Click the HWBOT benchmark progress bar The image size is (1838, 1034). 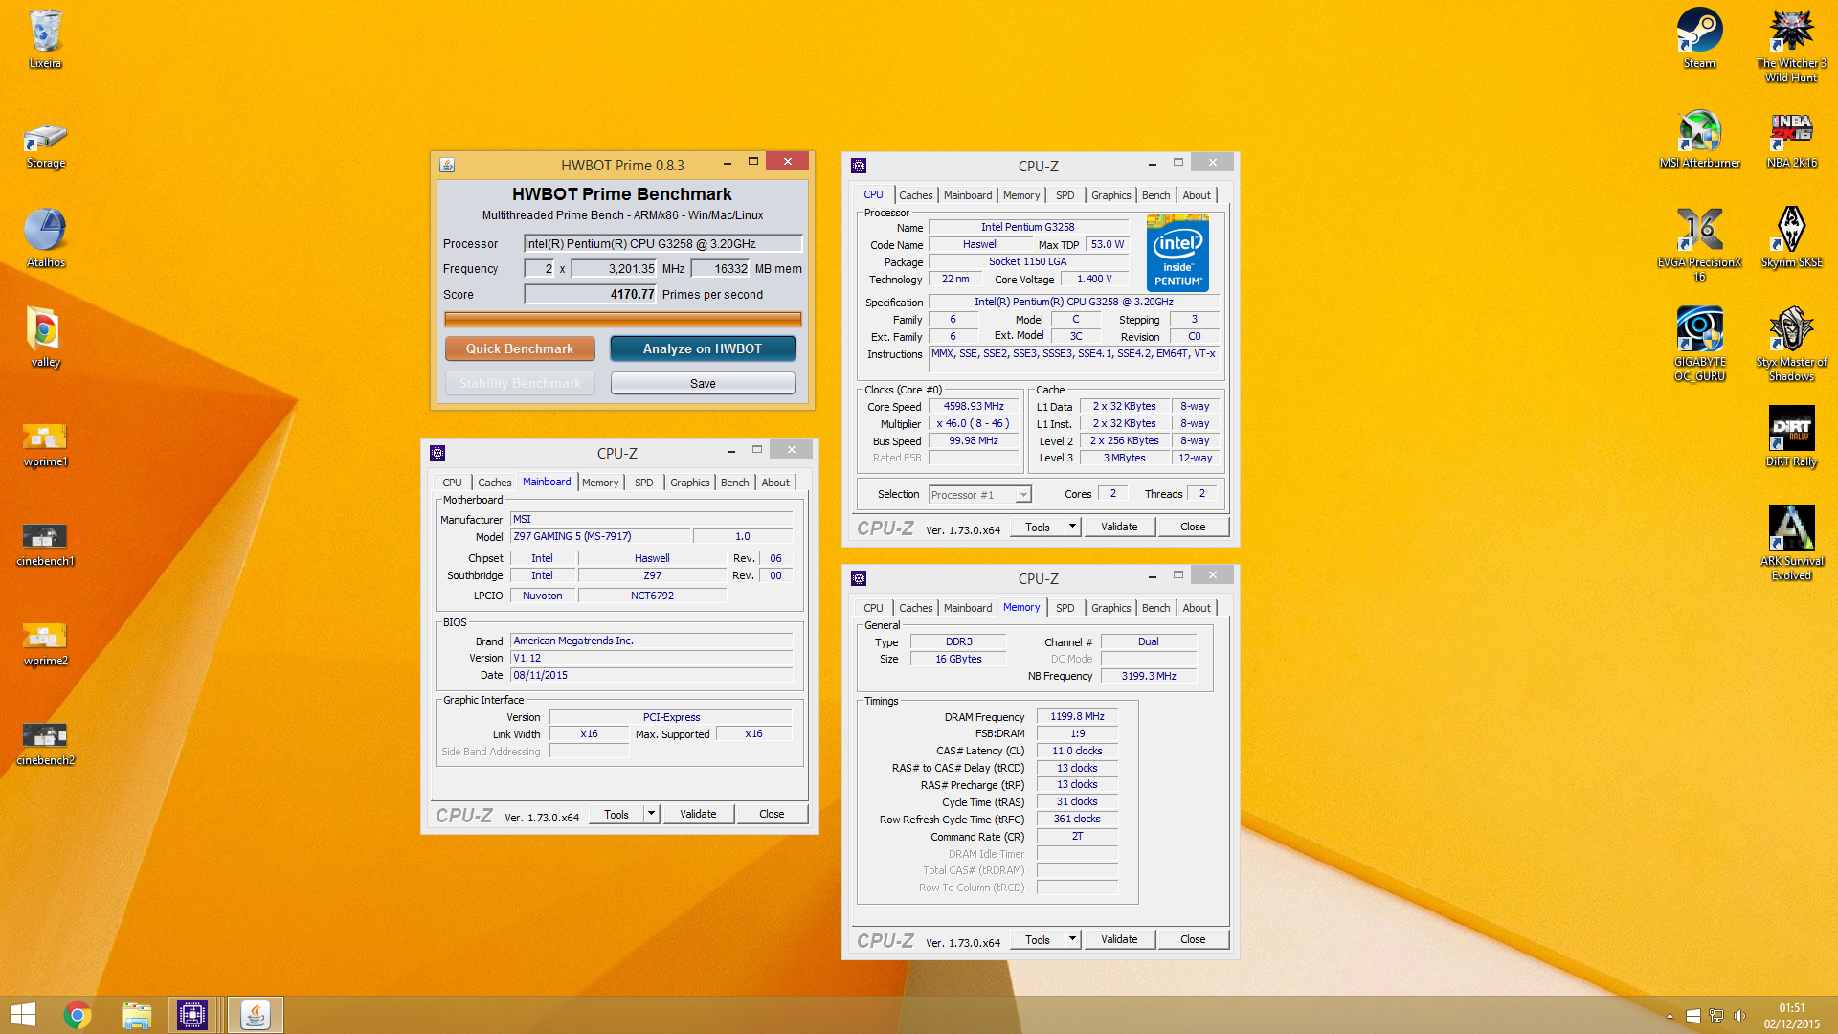[623, 319]
